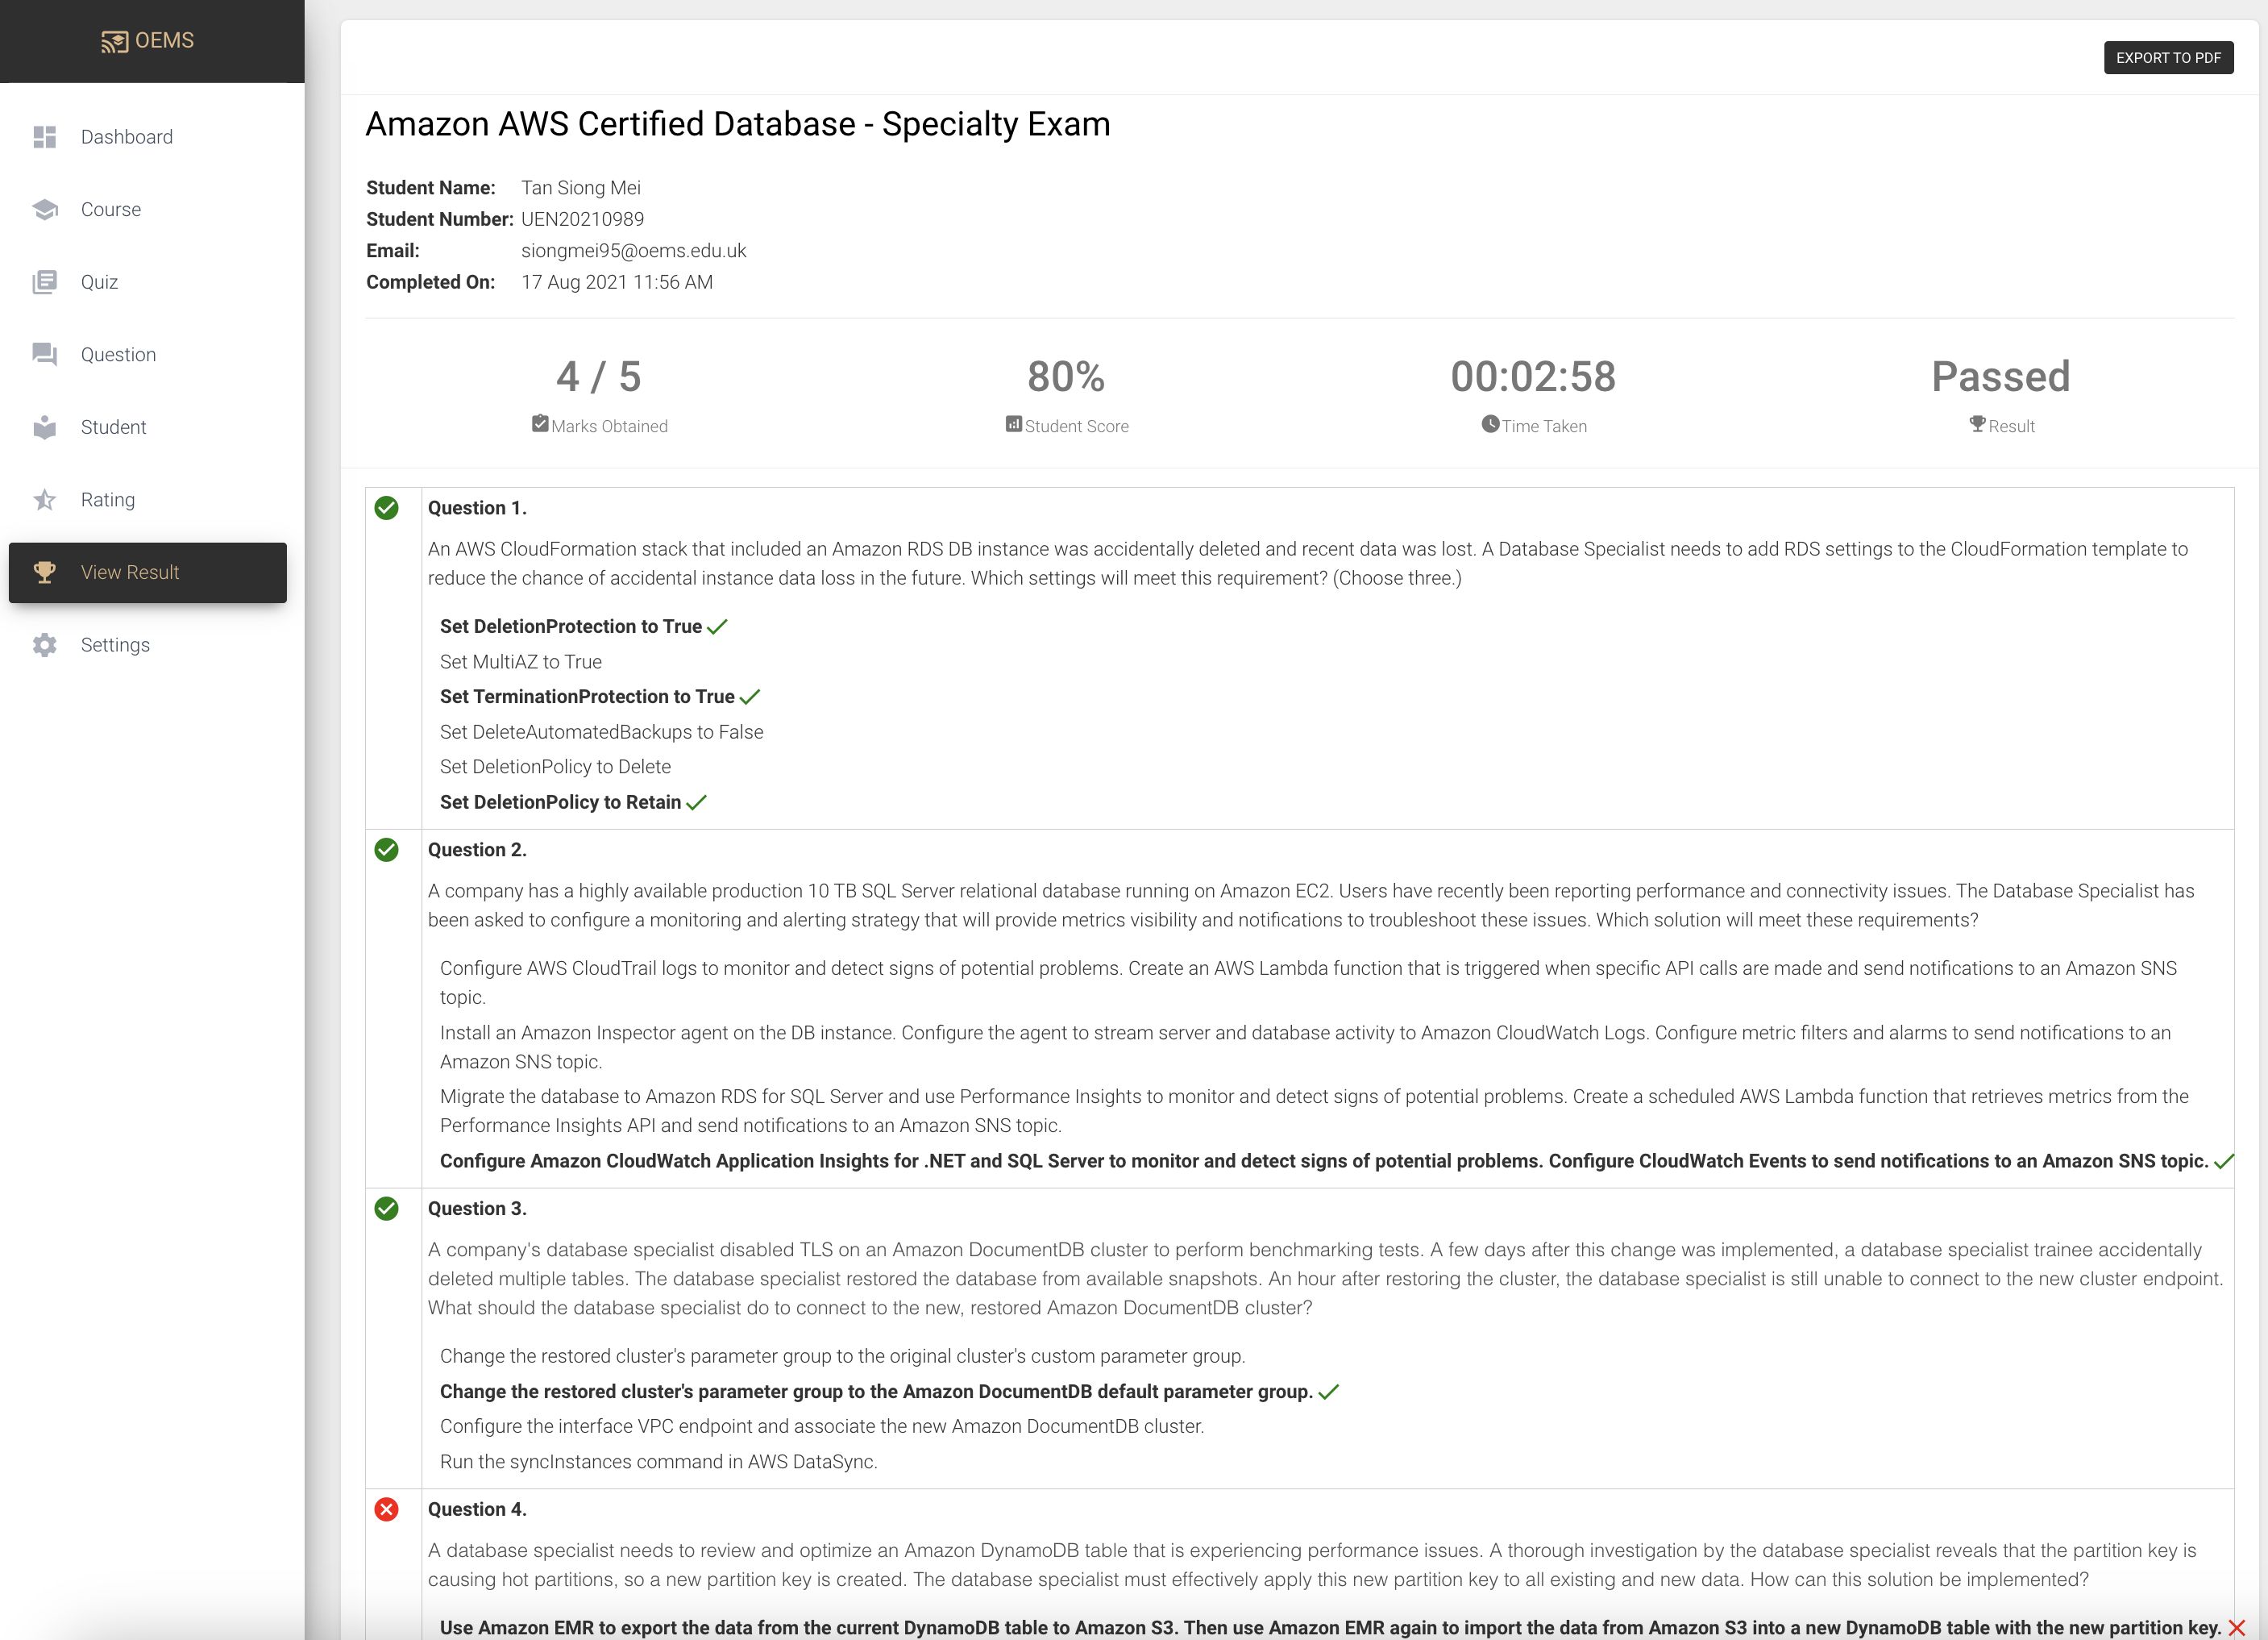The image size is (2268, 1640).
Task: Click the Time Taken clock icon
Action: click(1490, 424)
